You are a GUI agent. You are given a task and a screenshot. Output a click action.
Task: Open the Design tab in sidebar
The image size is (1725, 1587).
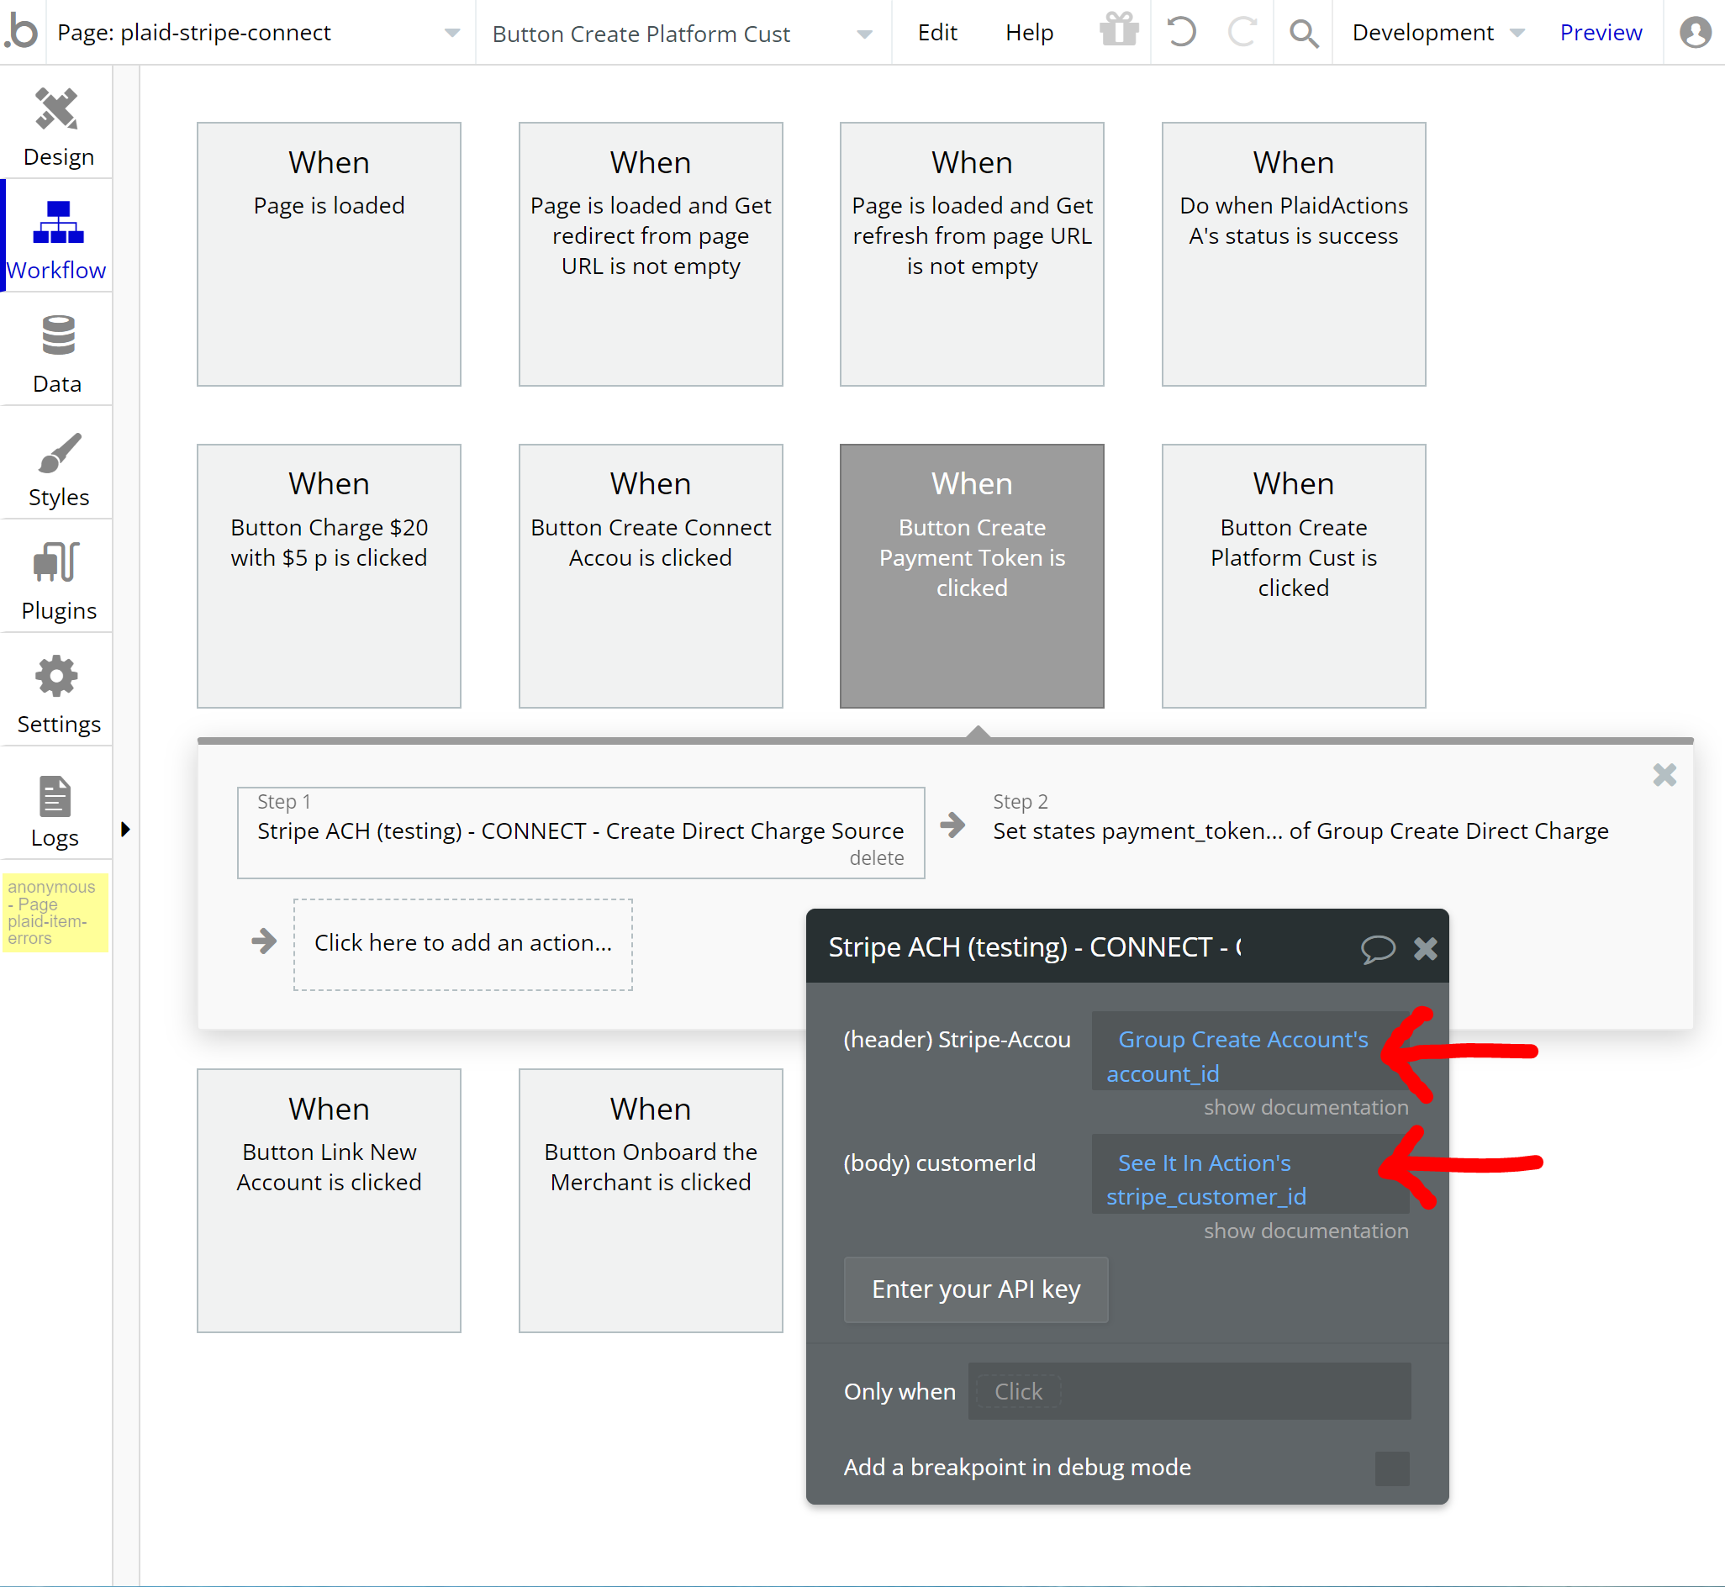point(56,127)
